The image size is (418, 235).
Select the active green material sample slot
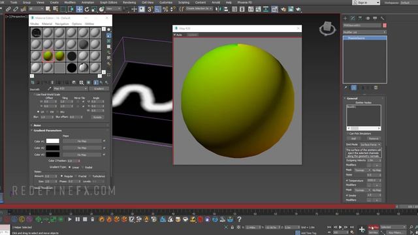pos(48,56)
